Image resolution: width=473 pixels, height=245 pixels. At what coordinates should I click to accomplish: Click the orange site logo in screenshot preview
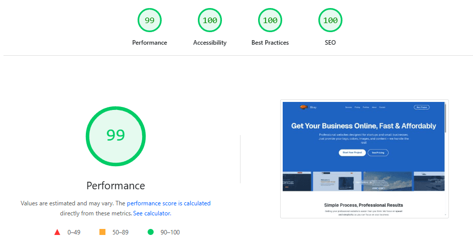[x=304, y=107]
